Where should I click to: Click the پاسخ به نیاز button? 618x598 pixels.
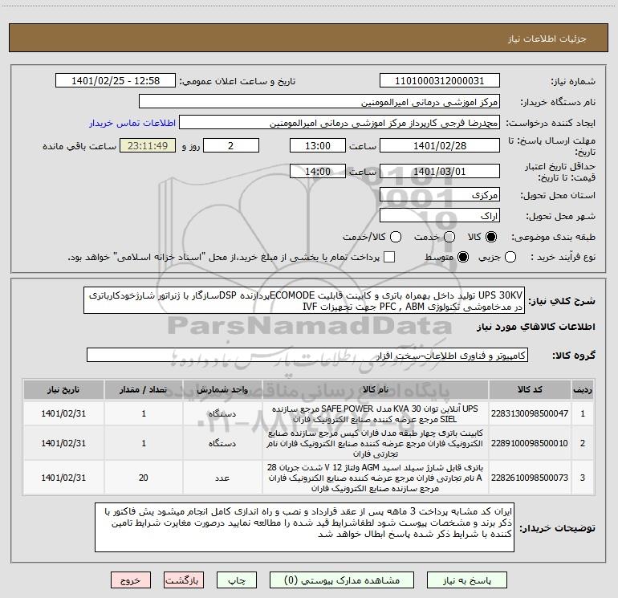[467, 580]
